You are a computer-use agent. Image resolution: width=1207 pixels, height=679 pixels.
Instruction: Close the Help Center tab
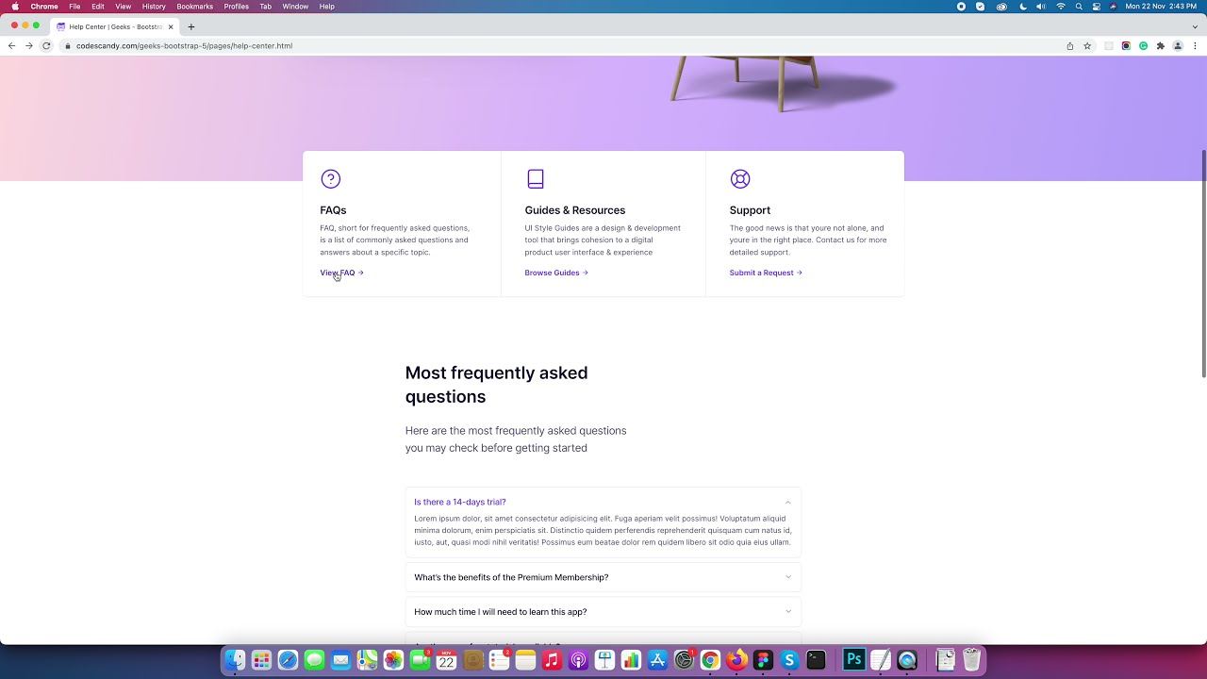[x=171, y=26]
